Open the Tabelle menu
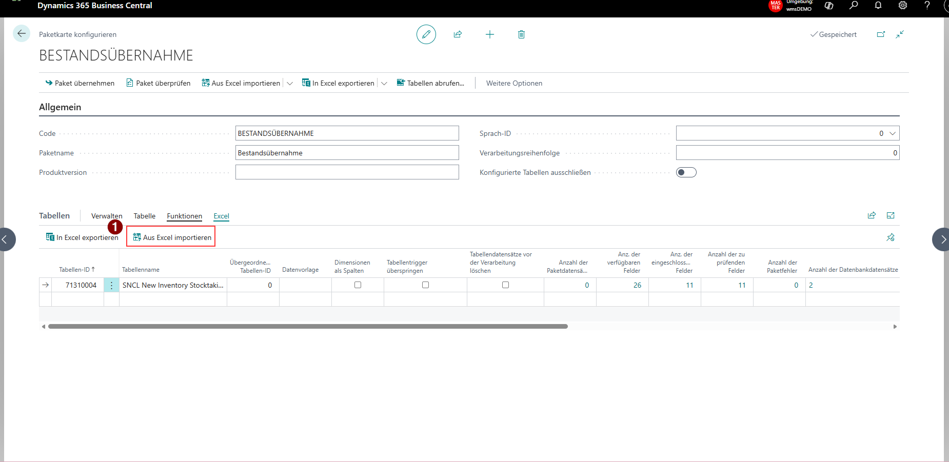Image resolution: width=949 pixels, height=462 pixels. [x=145, y=216]
